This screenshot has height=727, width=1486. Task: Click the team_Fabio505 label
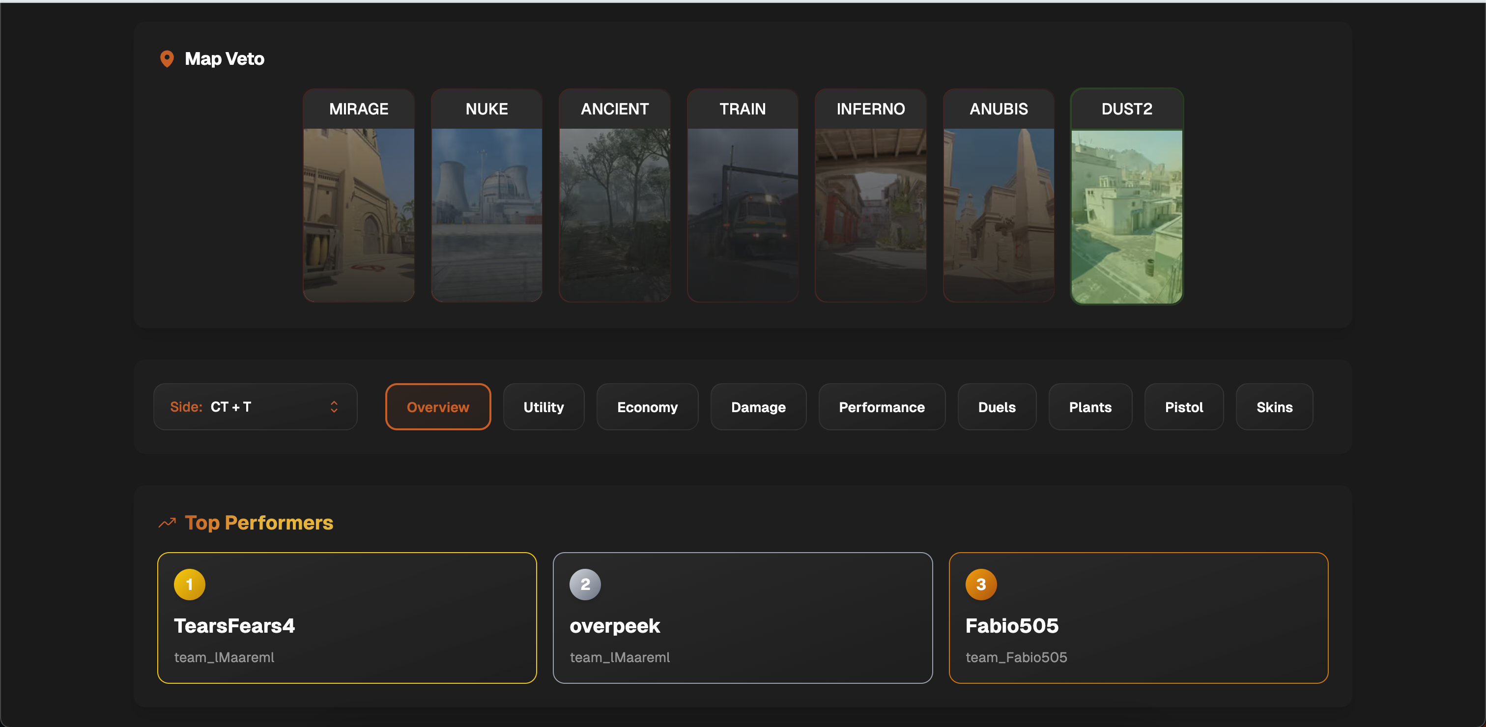point(1016,657)
